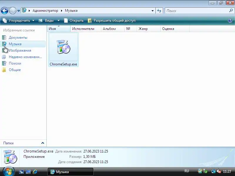
Task: Open Общие folder link
Action: coord(15,70)
